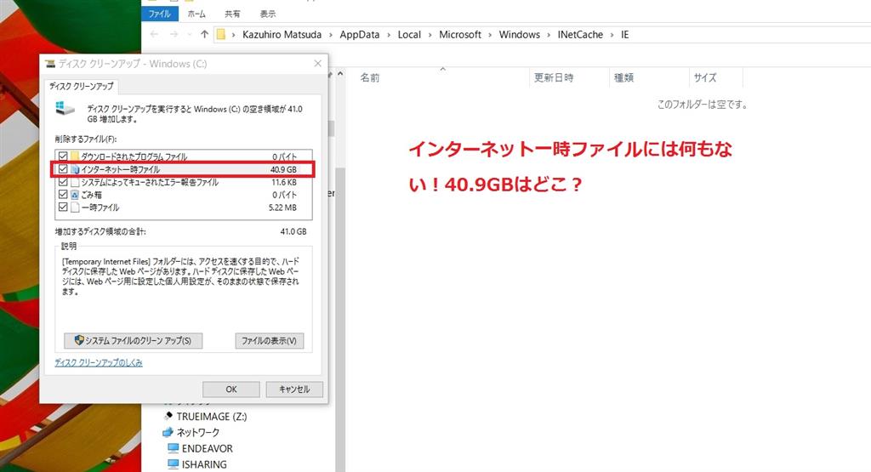This screenshot has width=871, height=472.
Task: Click the ネットワーク network icon
Action: [x=168, y=432]
